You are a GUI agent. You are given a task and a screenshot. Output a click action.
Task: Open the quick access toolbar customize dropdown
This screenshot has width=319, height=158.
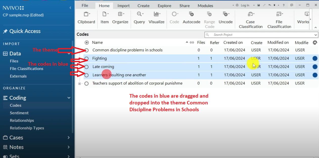(274, 5)
